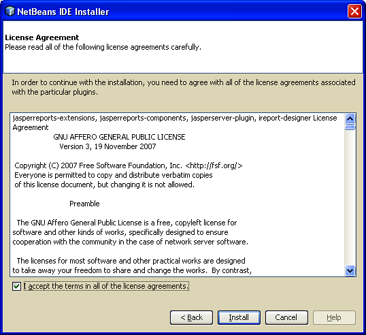366x335 pixels.
Task: Click 'NetBeans IDE Installer' title text
Action: coord(63,12)
